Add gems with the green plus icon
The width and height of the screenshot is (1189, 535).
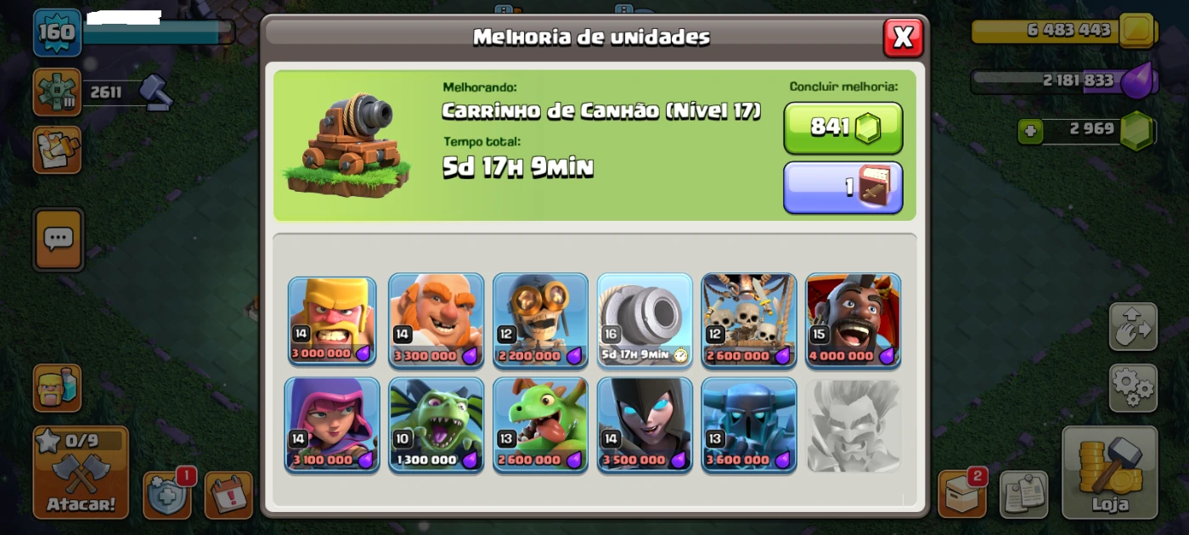point(1030,132)
